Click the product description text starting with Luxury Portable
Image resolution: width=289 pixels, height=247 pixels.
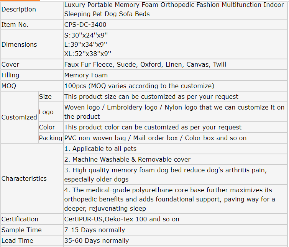coord(174,10)
